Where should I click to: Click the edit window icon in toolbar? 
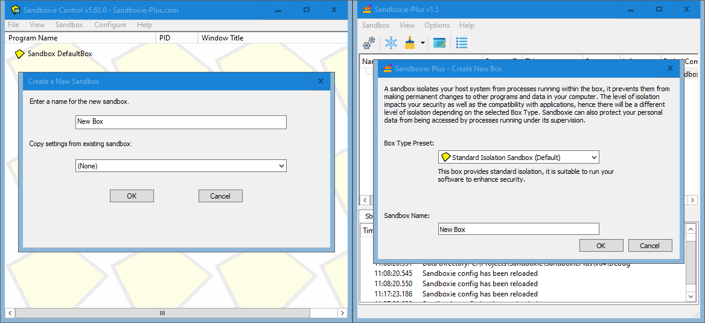tap(439, 43)
